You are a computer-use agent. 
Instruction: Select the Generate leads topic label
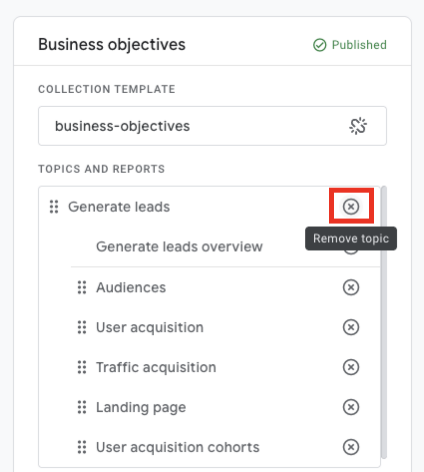pos(119,207)
